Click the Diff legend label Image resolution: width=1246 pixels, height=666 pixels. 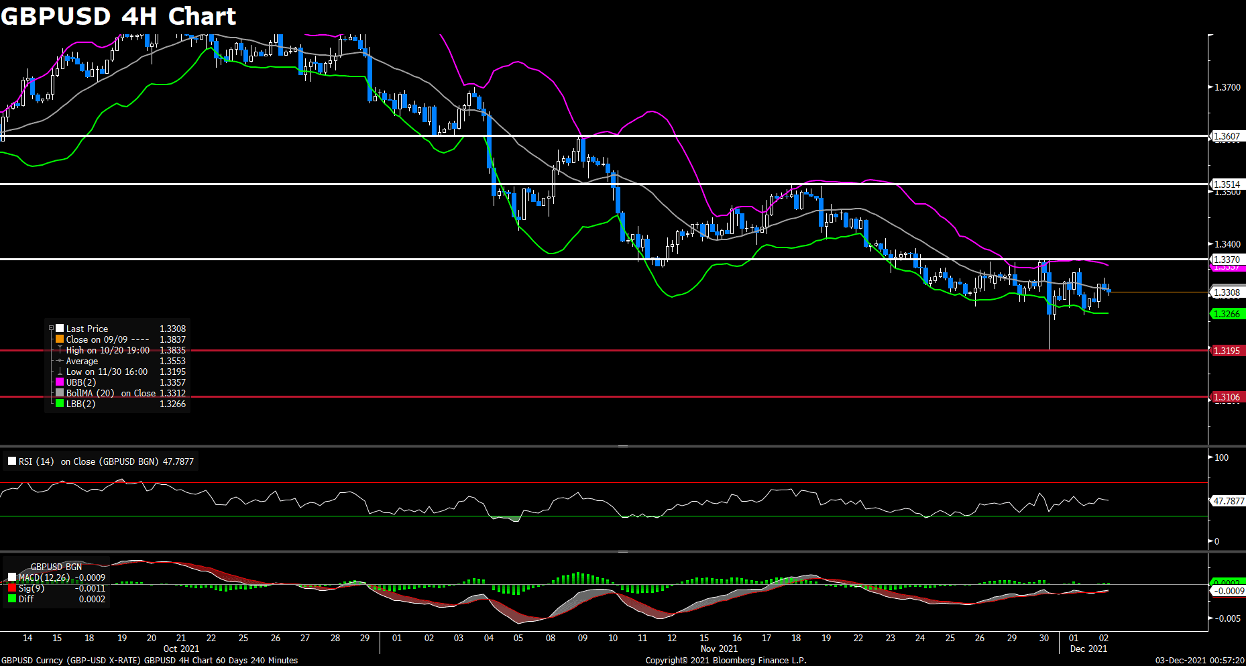[26, 599]
